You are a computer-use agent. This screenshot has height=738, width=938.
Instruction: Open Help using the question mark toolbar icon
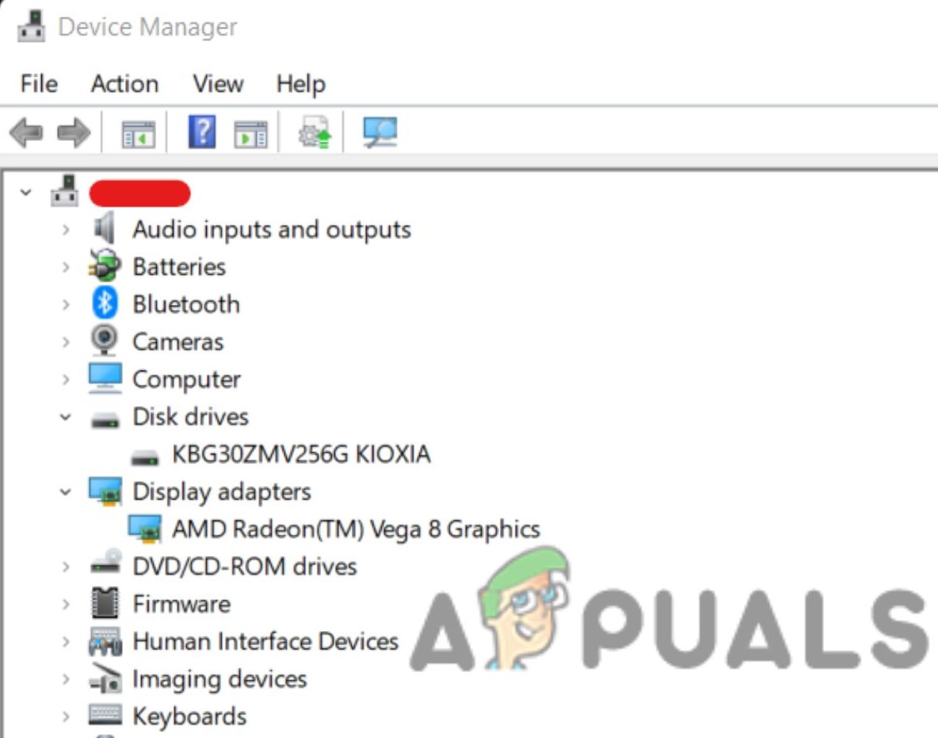coord(202,132)
